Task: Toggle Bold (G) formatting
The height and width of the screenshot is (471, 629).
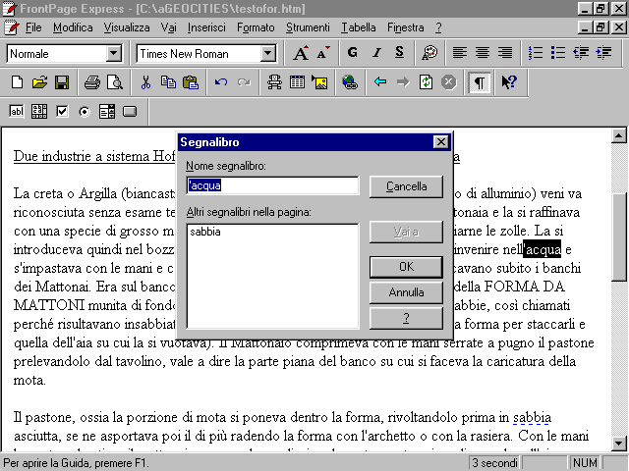Action: [x=352, y=53]
